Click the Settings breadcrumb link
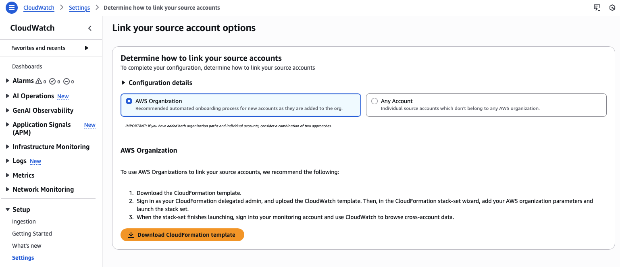Viewport: 620px width, 267px height. [x=79, y=8]
